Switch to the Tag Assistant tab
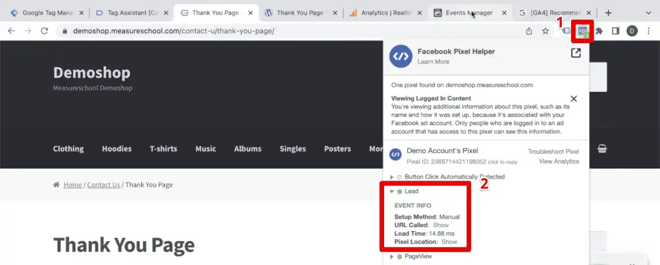The height and width of the screenshot is (265, 660). [130, 13]
